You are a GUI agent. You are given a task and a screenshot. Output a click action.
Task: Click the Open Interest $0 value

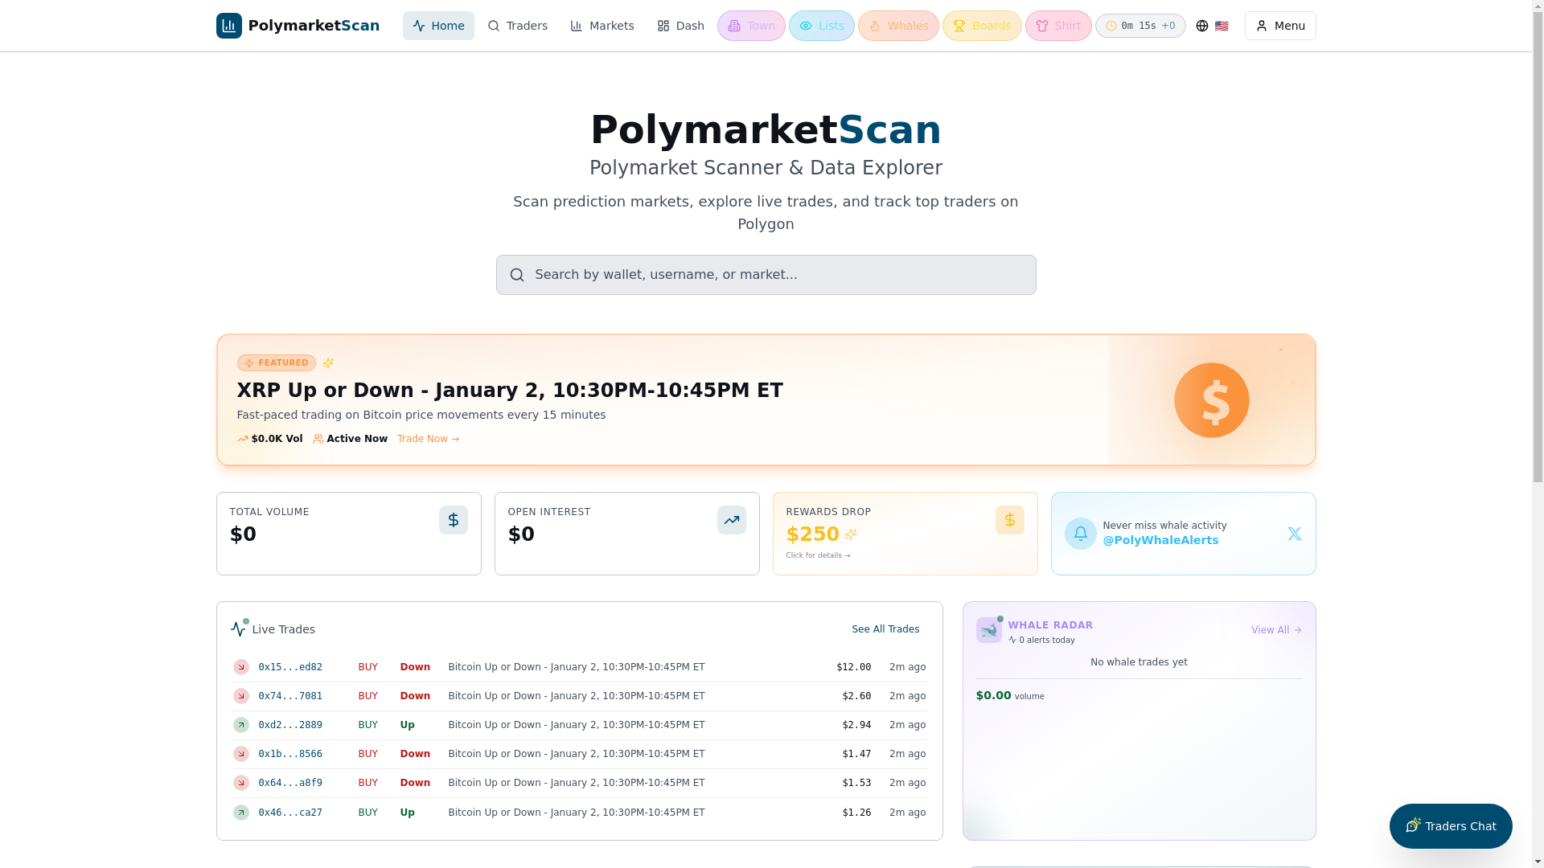tap(521, 534)
